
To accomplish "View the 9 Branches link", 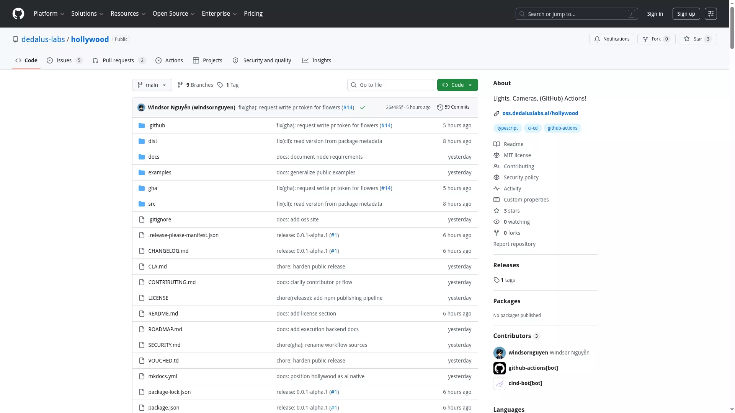I will [x=195, y=85].
